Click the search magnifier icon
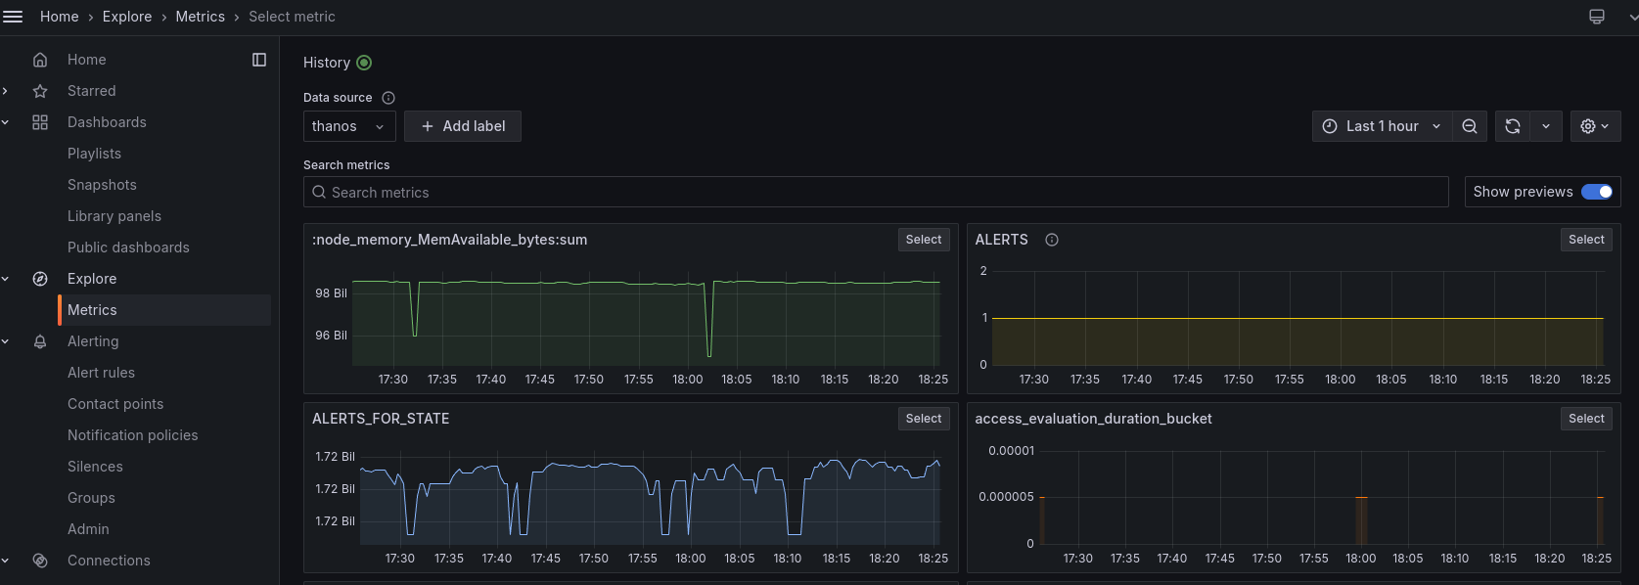 (319, 193)
